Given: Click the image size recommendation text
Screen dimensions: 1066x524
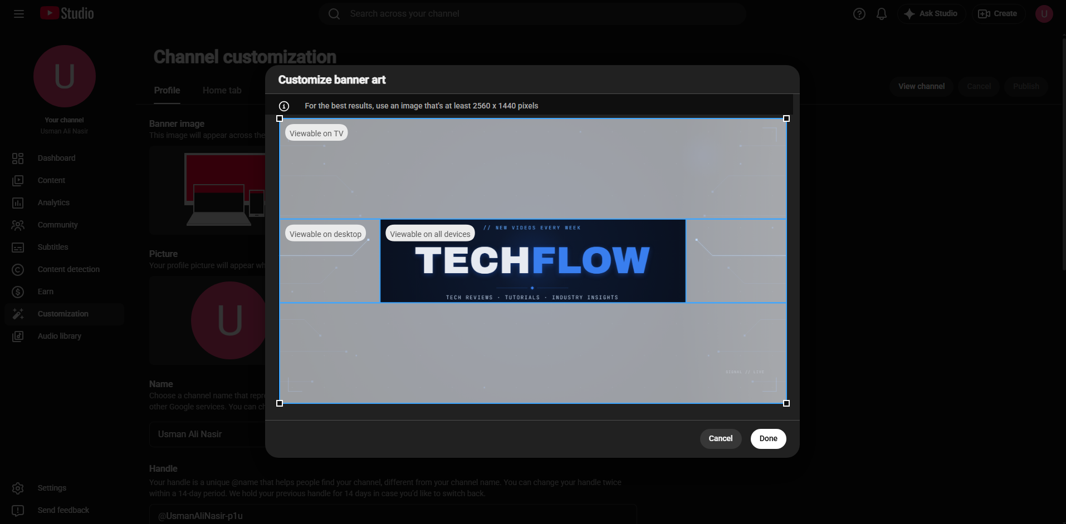Looking at the screenshot, I should coord(422,106).
